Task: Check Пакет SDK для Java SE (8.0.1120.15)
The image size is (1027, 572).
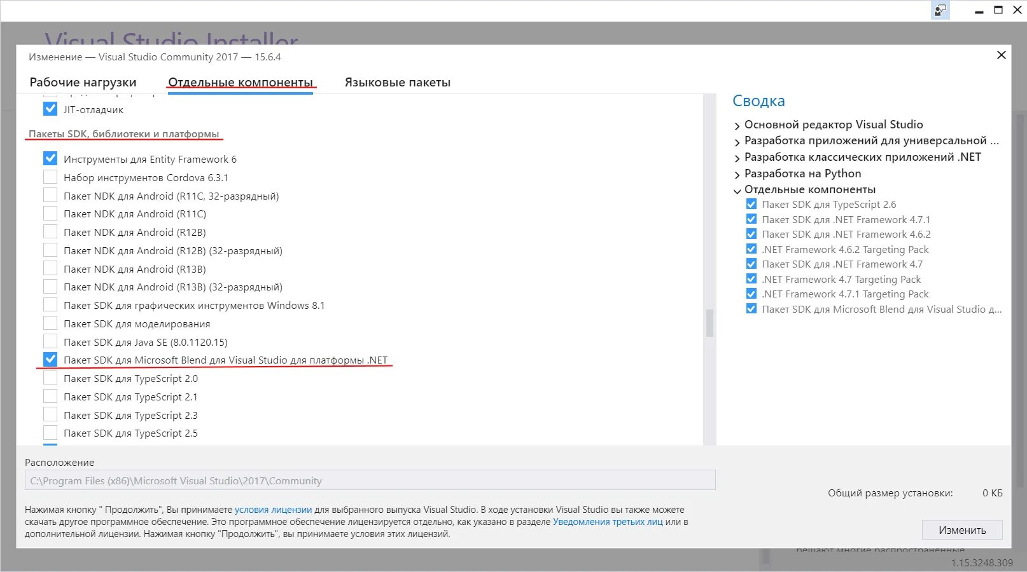Action: (50, 341)
